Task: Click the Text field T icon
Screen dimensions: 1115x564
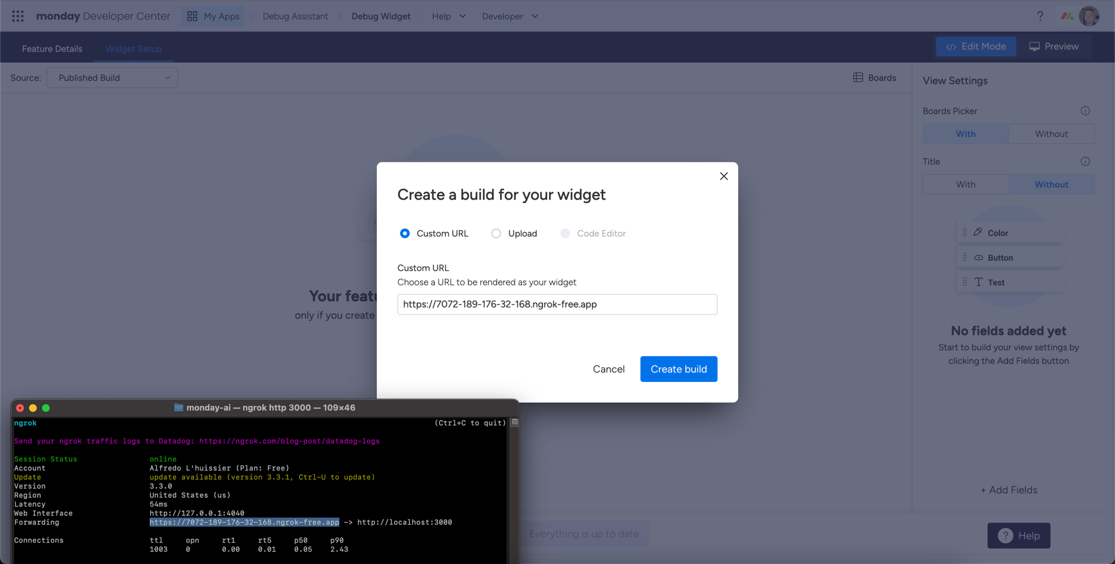Action: pyautogui.click(x=979, y=282)
